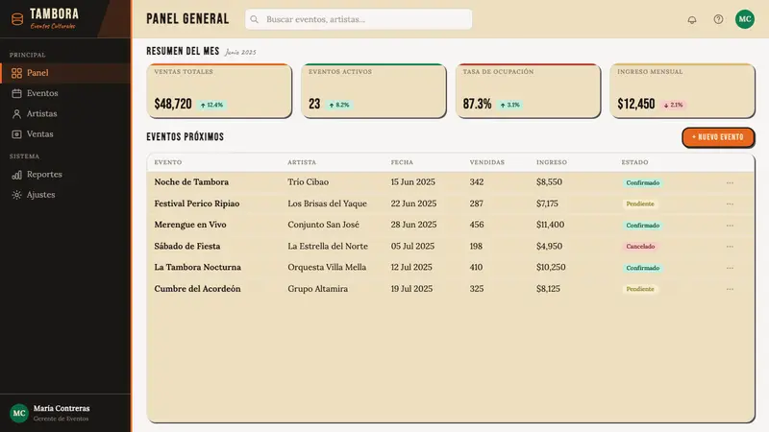Click Confirmado badge for Noche de Tambora
This screenshot has height=432, width=769.
642,182
